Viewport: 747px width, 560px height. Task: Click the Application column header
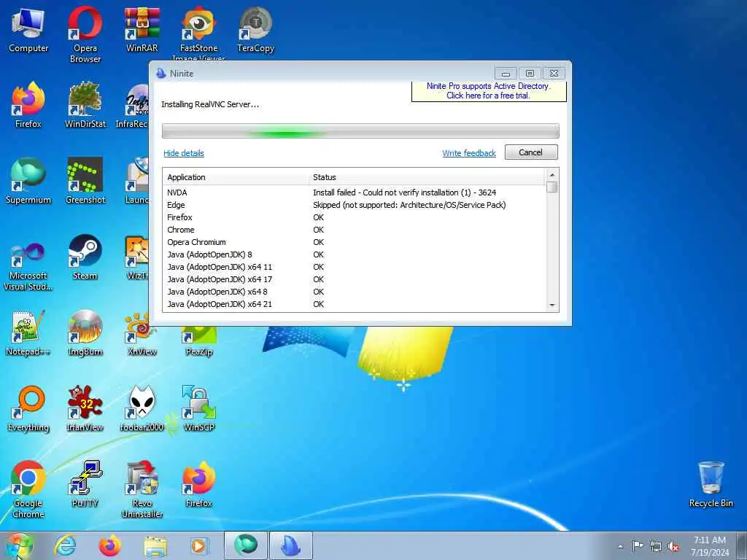tap(236, 177)
